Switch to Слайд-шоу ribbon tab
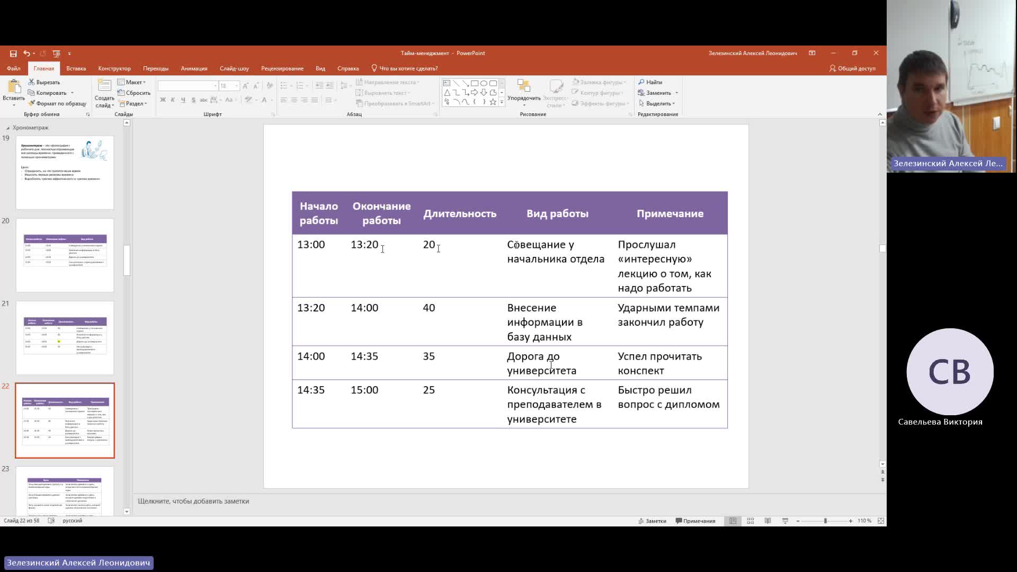Viewport: 1017px width, 572px height. click(234, 68)
